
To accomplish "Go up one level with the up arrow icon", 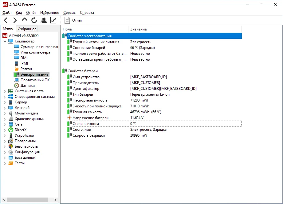I will coord(25,19).
